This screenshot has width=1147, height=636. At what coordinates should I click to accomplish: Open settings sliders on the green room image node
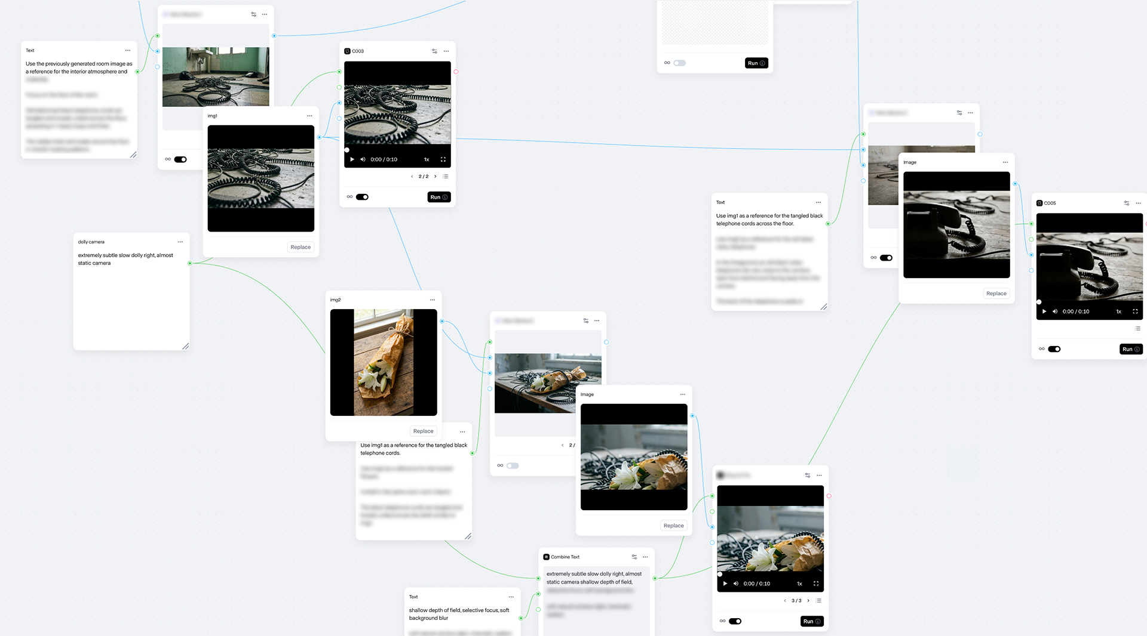tap(254, 14)
